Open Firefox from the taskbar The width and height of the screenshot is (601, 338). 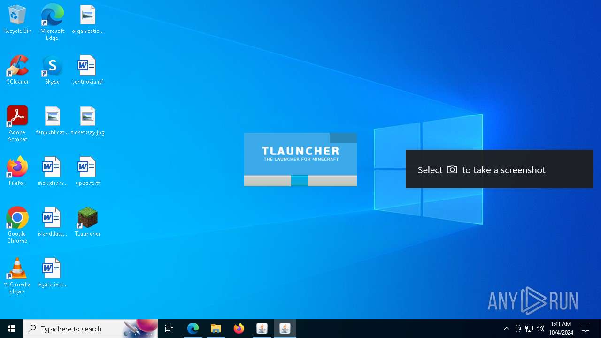pyautogui.click(x=239, y=329)
